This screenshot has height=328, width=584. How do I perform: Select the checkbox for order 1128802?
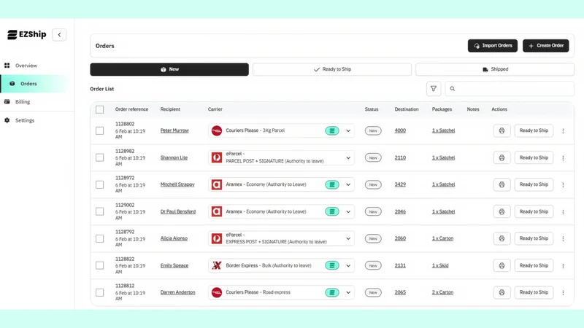[100, 131]
